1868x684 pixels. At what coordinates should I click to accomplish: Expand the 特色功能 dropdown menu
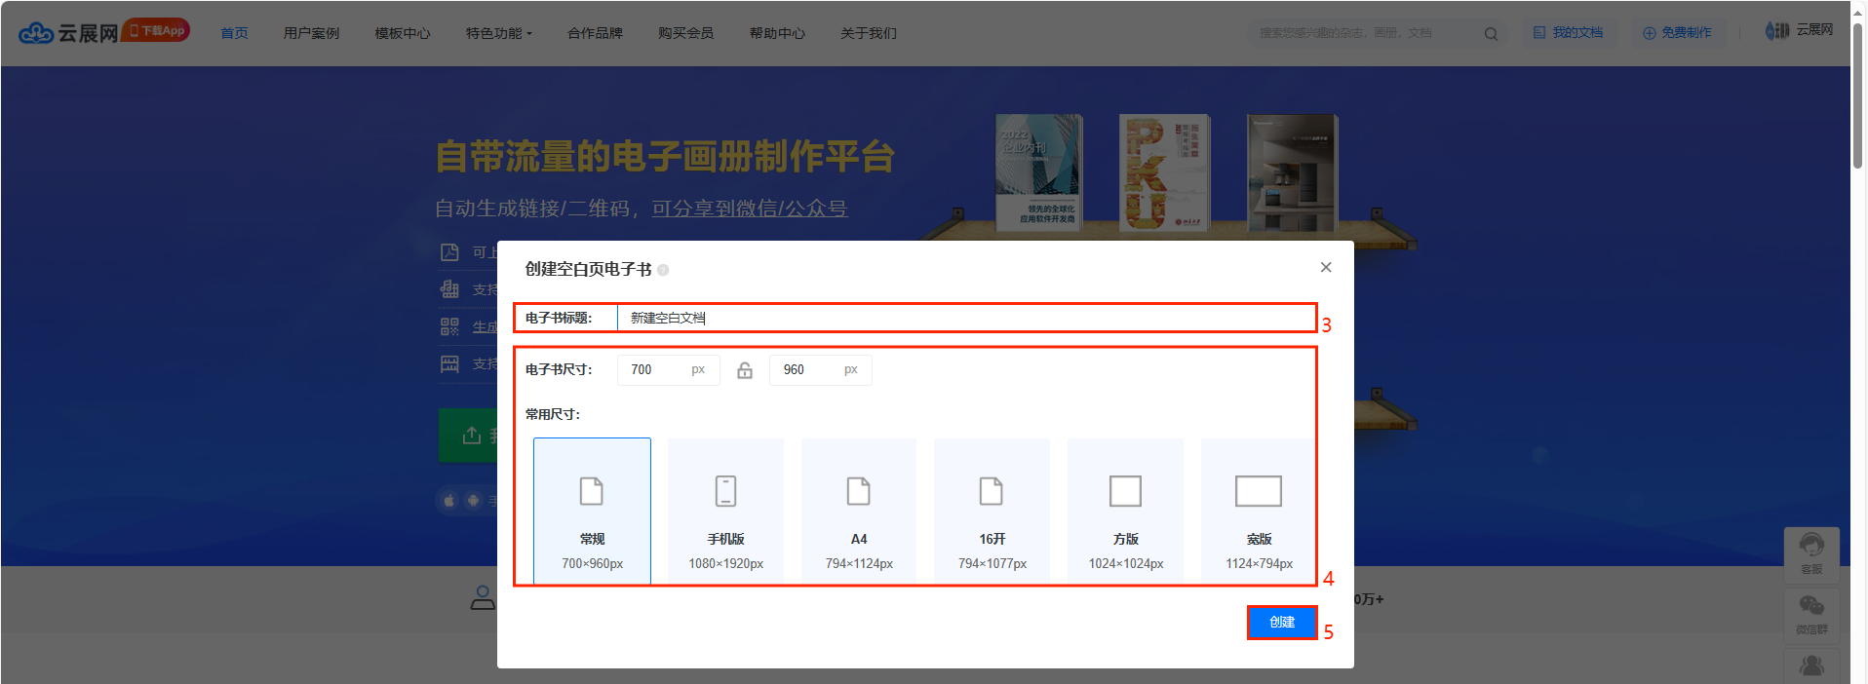(498, 33)
